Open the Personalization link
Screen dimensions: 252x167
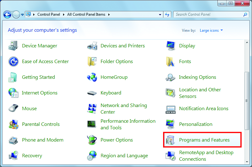[x=195, y=124]
